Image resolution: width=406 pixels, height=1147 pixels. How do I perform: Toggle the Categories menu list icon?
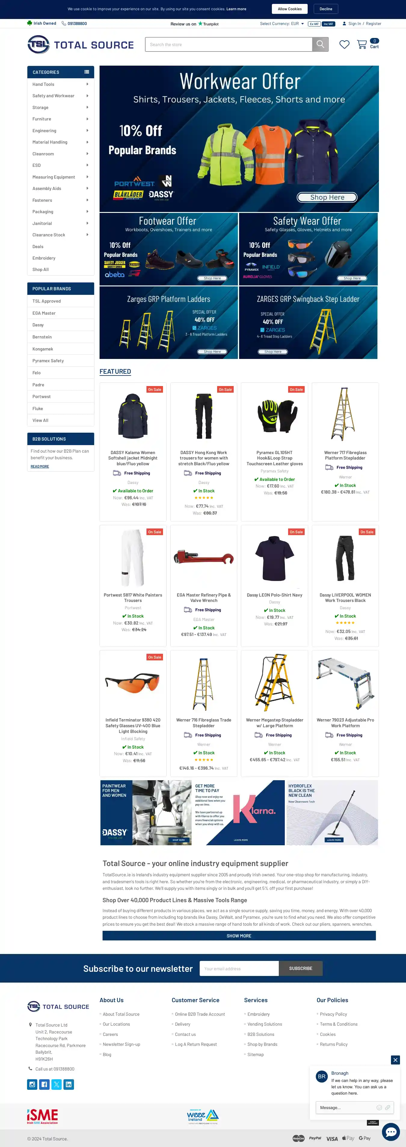tap(87, 72)
